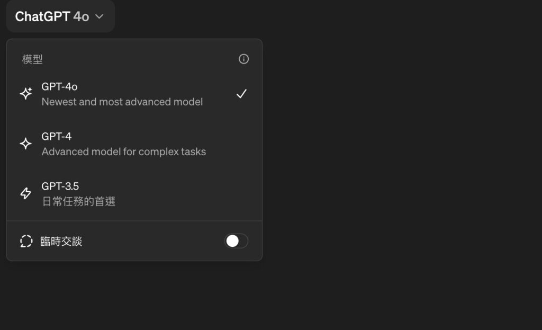Image resolution: width=542 pixels, height=330 pixels.
Task: Click the 模型 section heading
Action: [x=32, y=59]
